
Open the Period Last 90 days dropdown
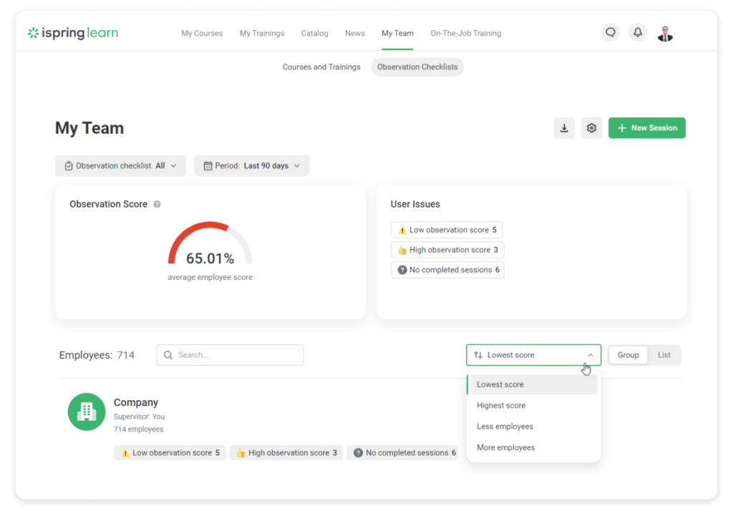coord(251,165)
